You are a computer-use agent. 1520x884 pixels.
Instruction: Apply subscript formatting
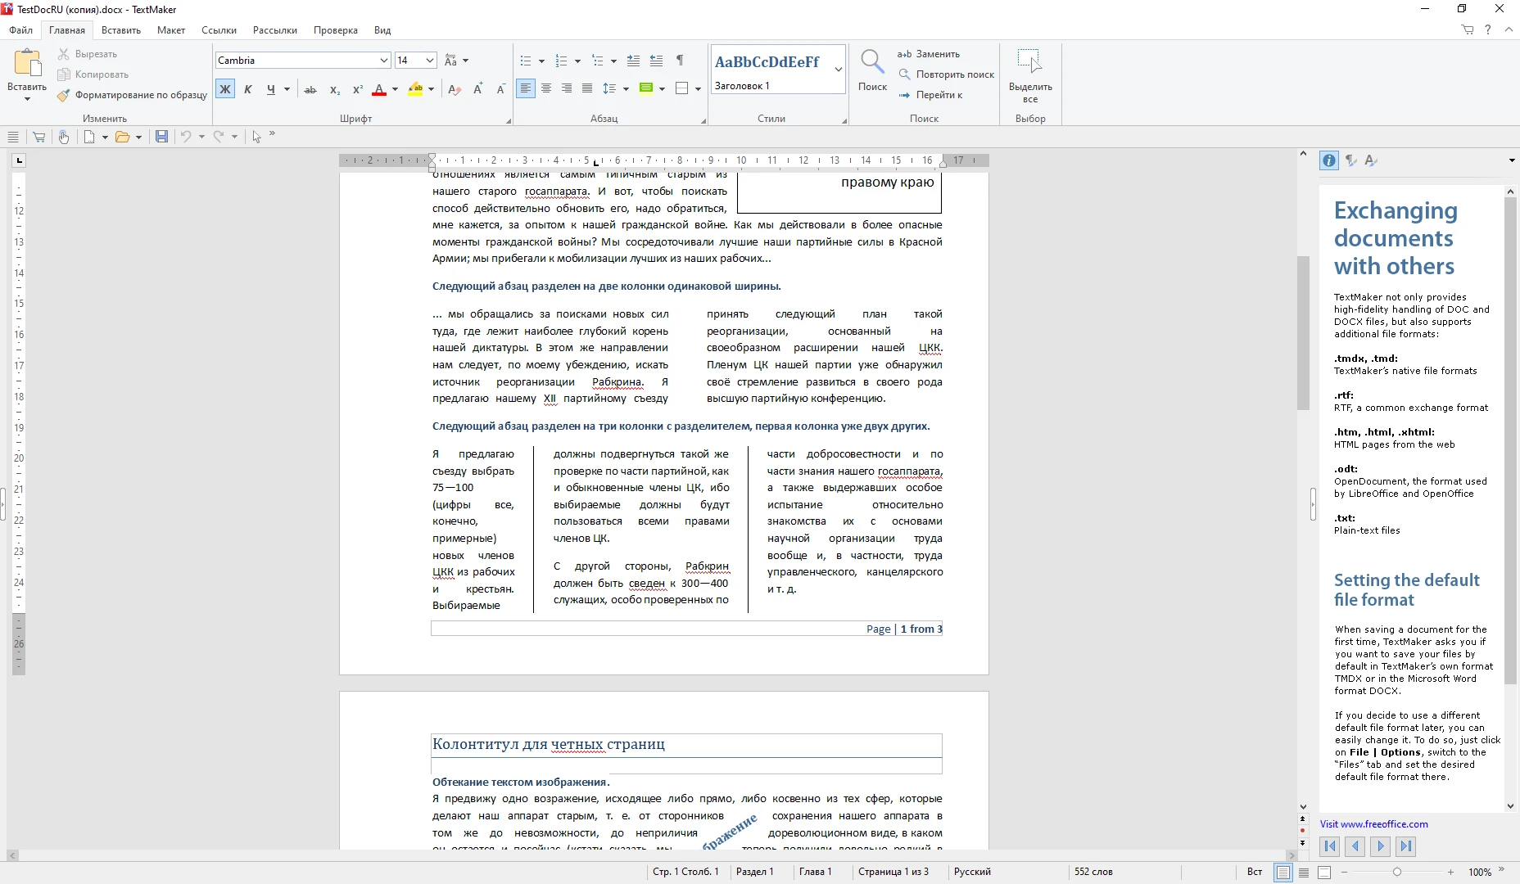pyautogui.click(x=334, y=89)
